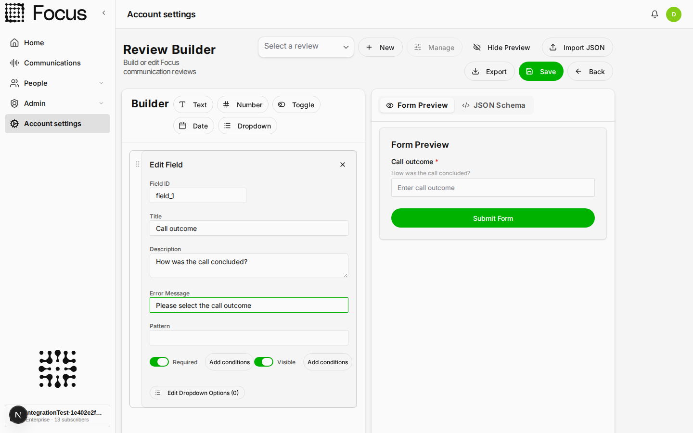Click the Home sidebar item
This screenshot has width=693, height=433.
point(57,43)
